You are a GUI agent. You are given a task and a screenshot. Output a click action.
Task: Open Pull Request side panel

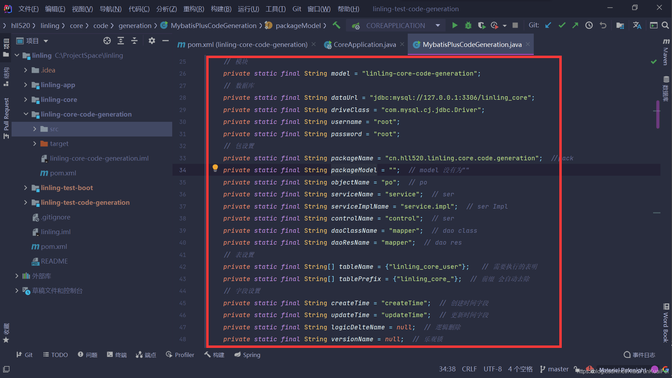pyautogui.click(x=6, y=118)
